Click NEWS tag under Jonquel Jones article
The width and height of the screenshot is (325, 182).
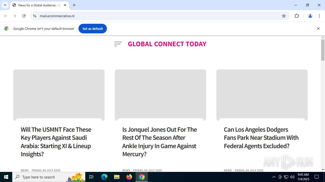126,170
